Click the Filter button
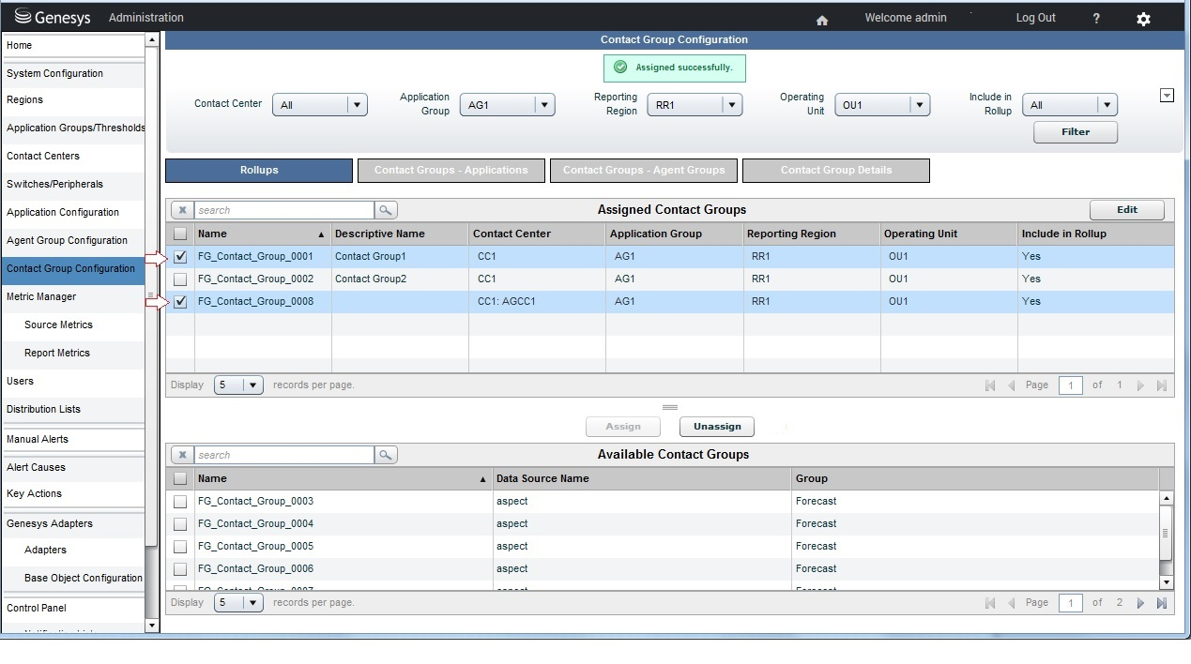The image size is (1191, 664). (1075, 132)
